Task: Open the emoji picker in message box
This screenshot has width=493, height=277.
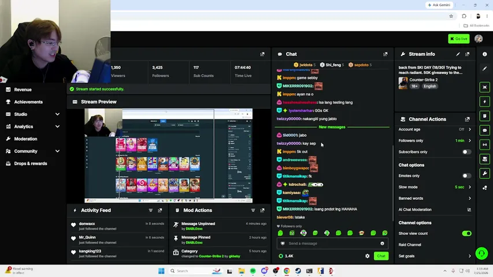Action: tap(382, 244)
